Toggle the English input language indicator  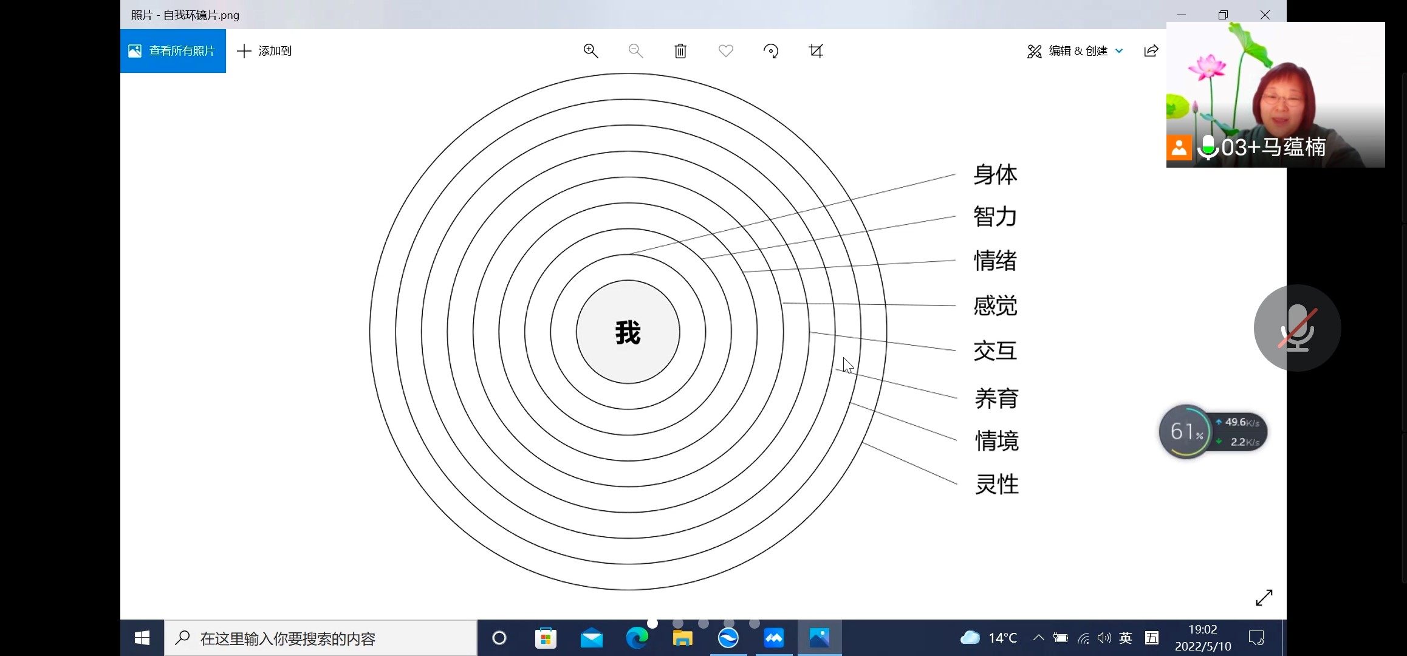click(1126, 638)
